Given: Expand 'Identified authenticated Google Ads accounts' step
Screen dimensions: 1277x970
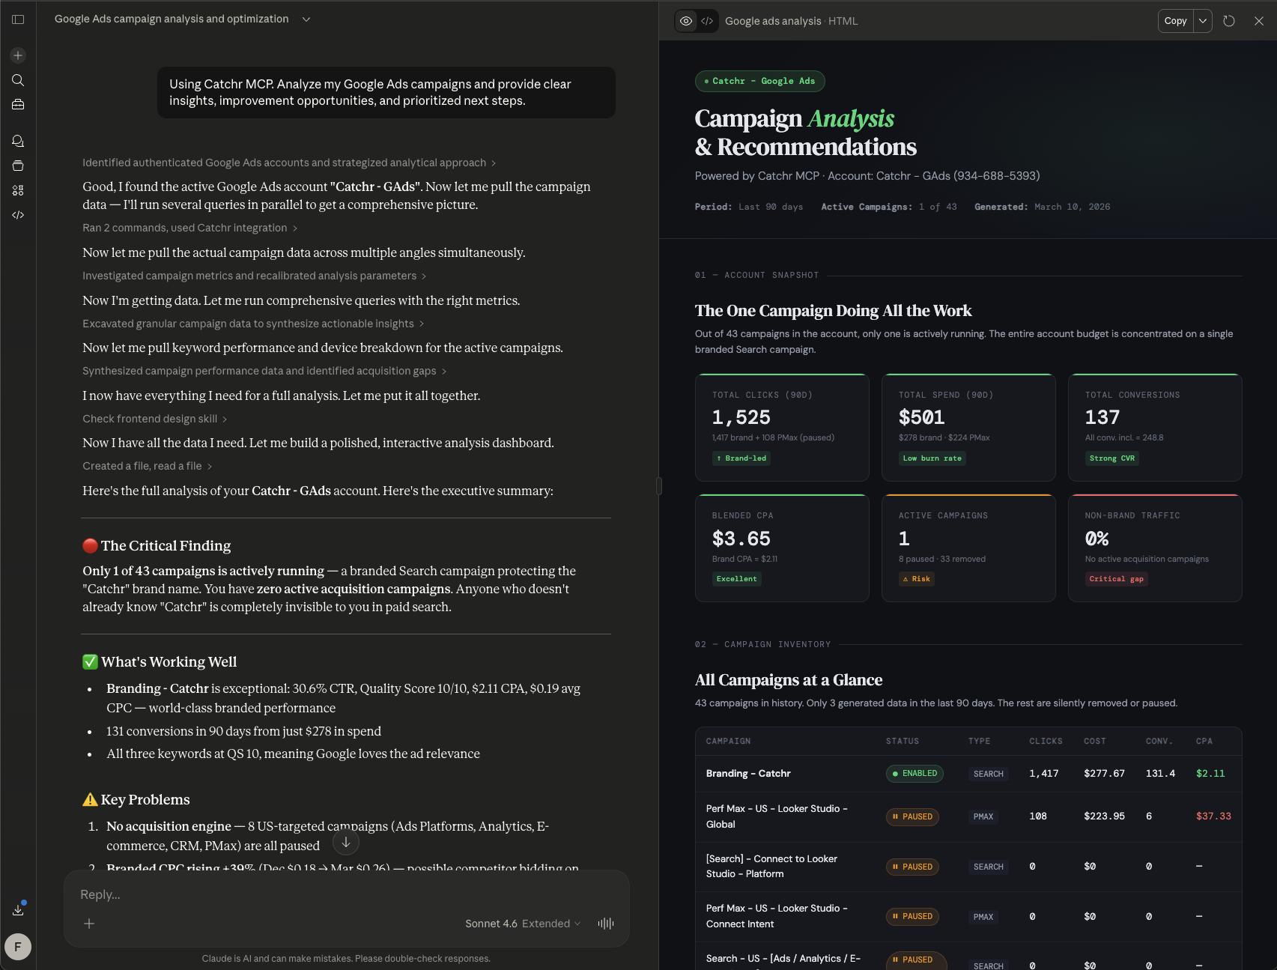Looking at the screenshot, I should 289,163.
